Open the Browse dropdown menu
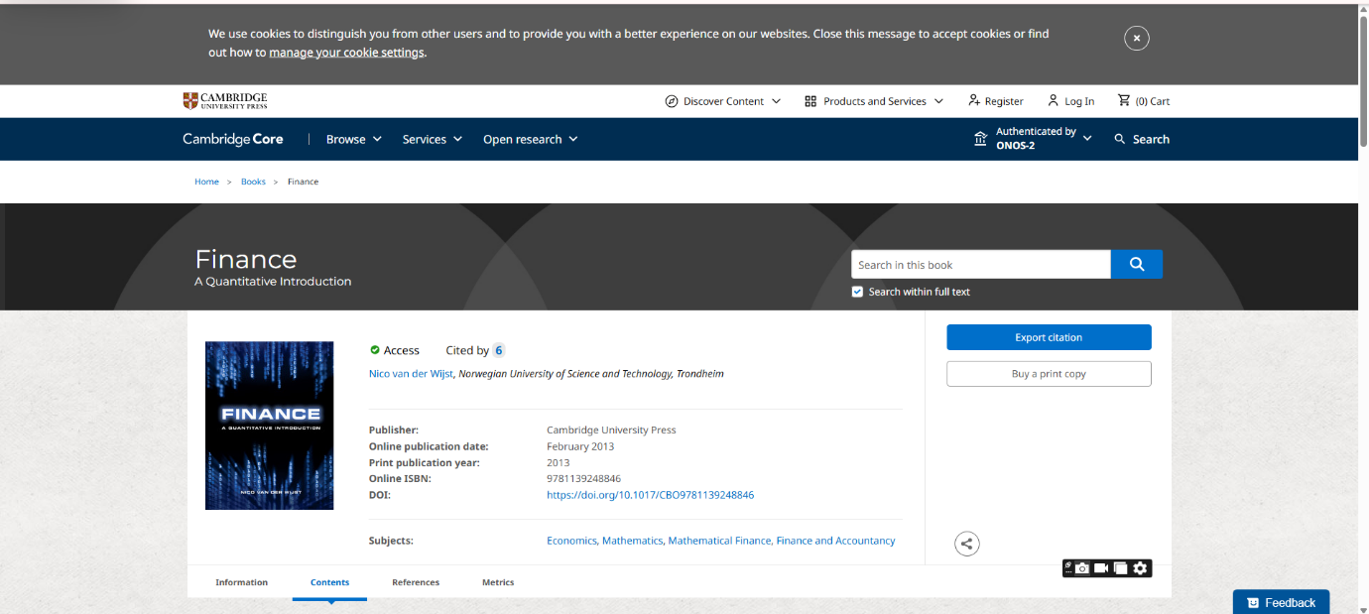Viewport: 1369px width, 614px height. point(353,139)
